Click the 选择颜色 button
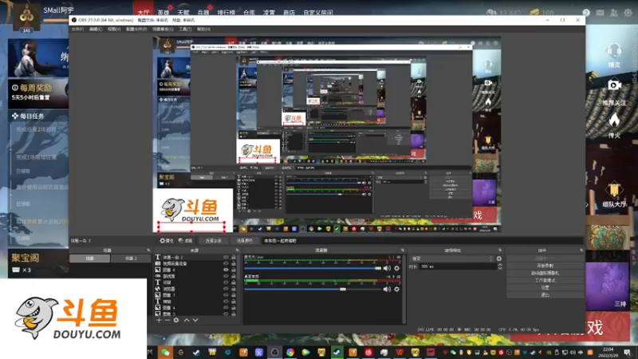This screenshot has height=359, width=638. pyautogui.click(x=244, y=241)
